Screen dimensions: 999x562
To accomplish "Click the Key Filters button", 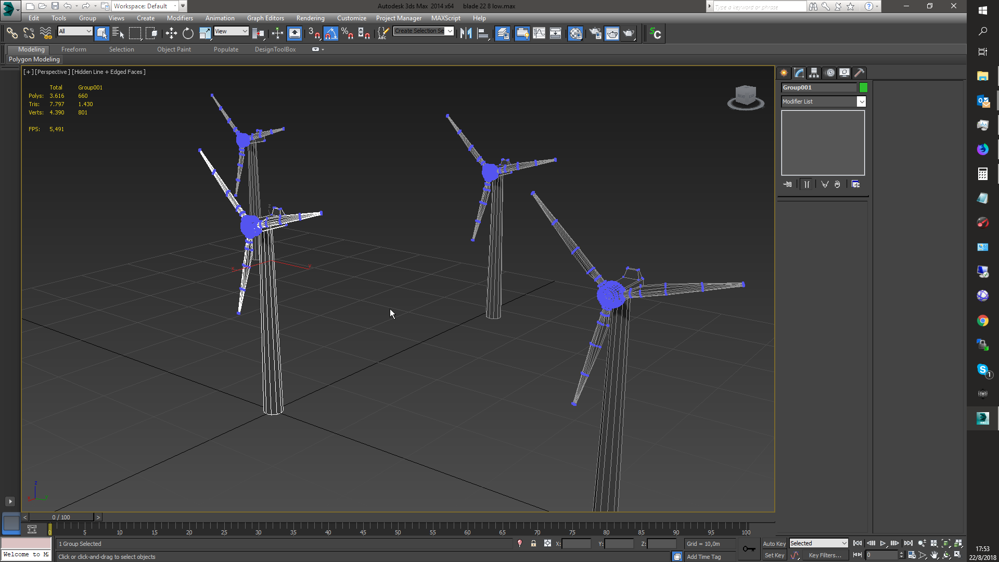I will coord(826,555).
